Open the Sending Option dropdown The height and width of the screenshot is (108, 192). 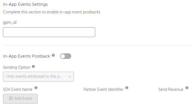(x=38, y=77)
